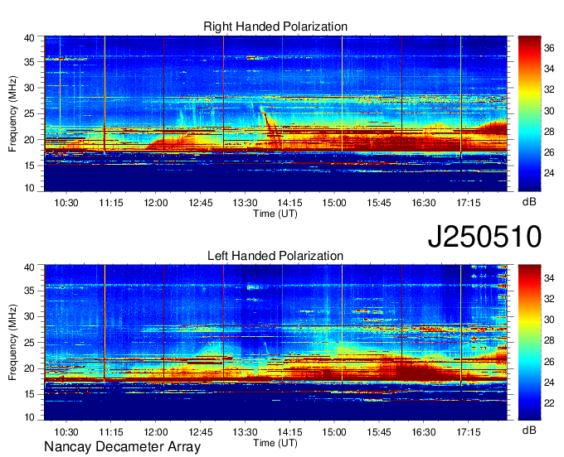Click the 30 value on the upper colorbar

pyautogui.click(x=549, y=111)
